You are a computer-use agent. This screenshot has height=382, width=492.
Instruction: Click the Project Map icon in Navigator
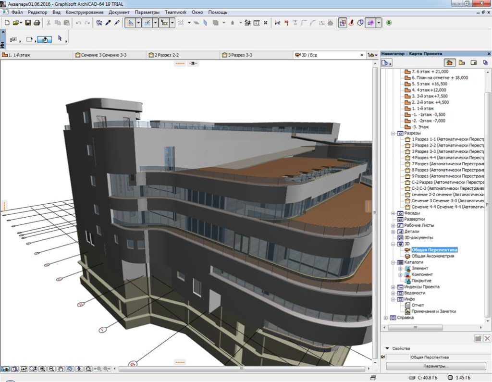450,62
